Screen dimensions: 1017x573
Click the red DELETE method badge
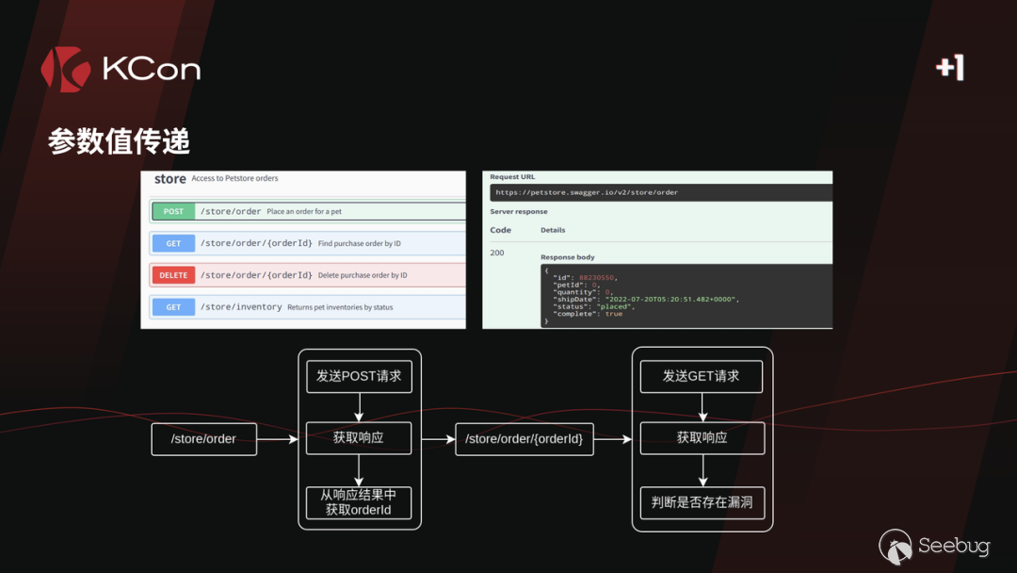pos(173,275)
